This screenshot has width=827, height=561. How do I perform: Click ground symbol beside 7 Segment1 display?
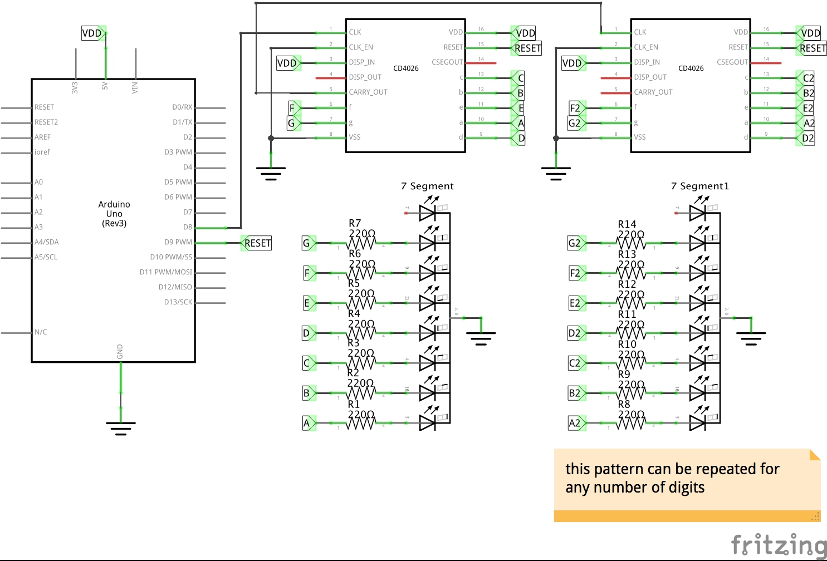coord(751,338)
